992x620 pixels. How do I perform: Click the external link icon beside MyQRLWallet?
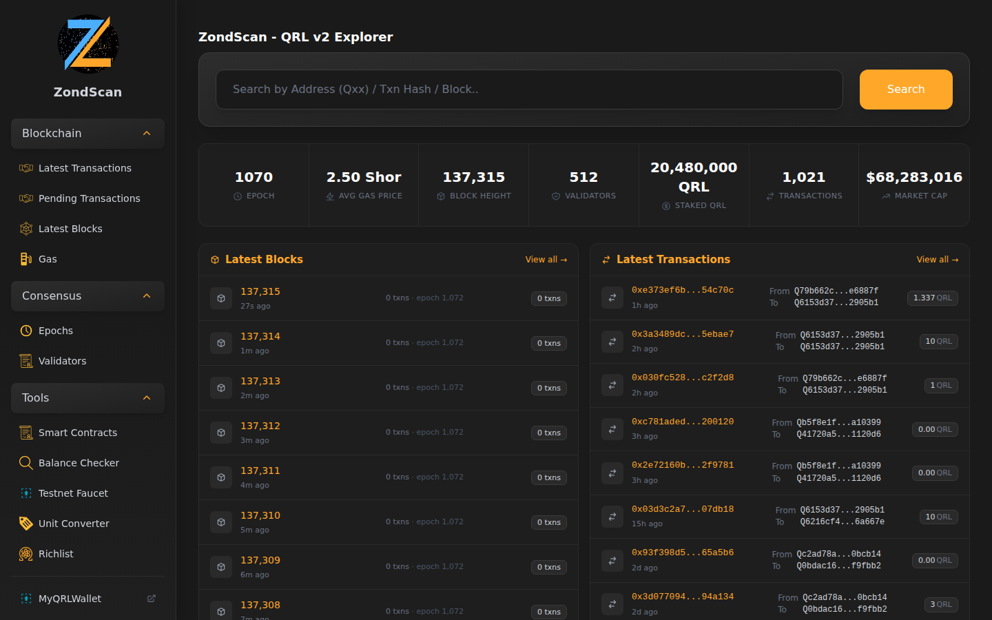pos(152,599)
